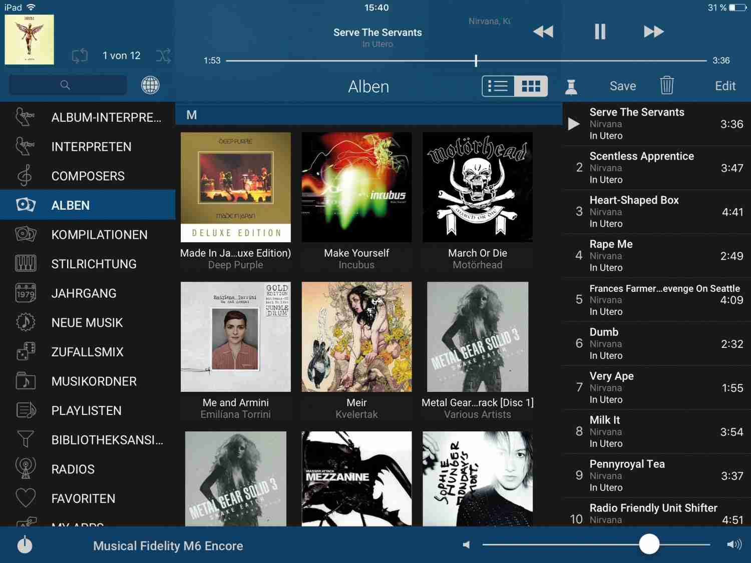This screenshot has height=563, width=751.
Task: Clear playlist with trash icon
Action: [x=667, y=86]
